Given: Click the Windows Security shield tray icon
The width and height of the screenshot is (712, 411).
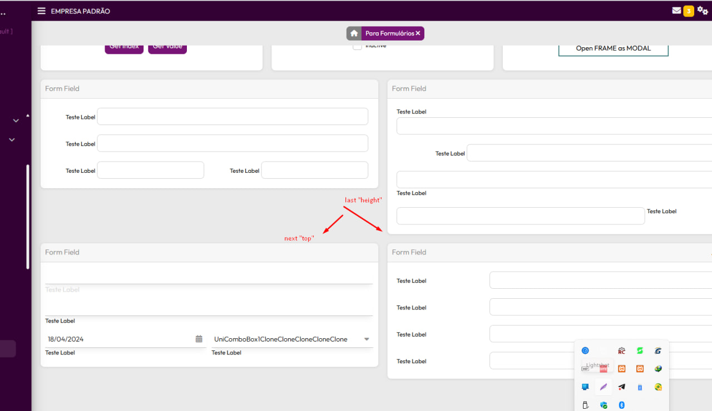Looking at the screenshot, I should 604,405.
